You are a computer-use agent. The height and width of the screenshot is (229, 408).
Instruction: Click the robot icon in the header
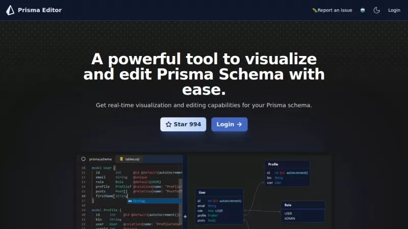point(363,10)
